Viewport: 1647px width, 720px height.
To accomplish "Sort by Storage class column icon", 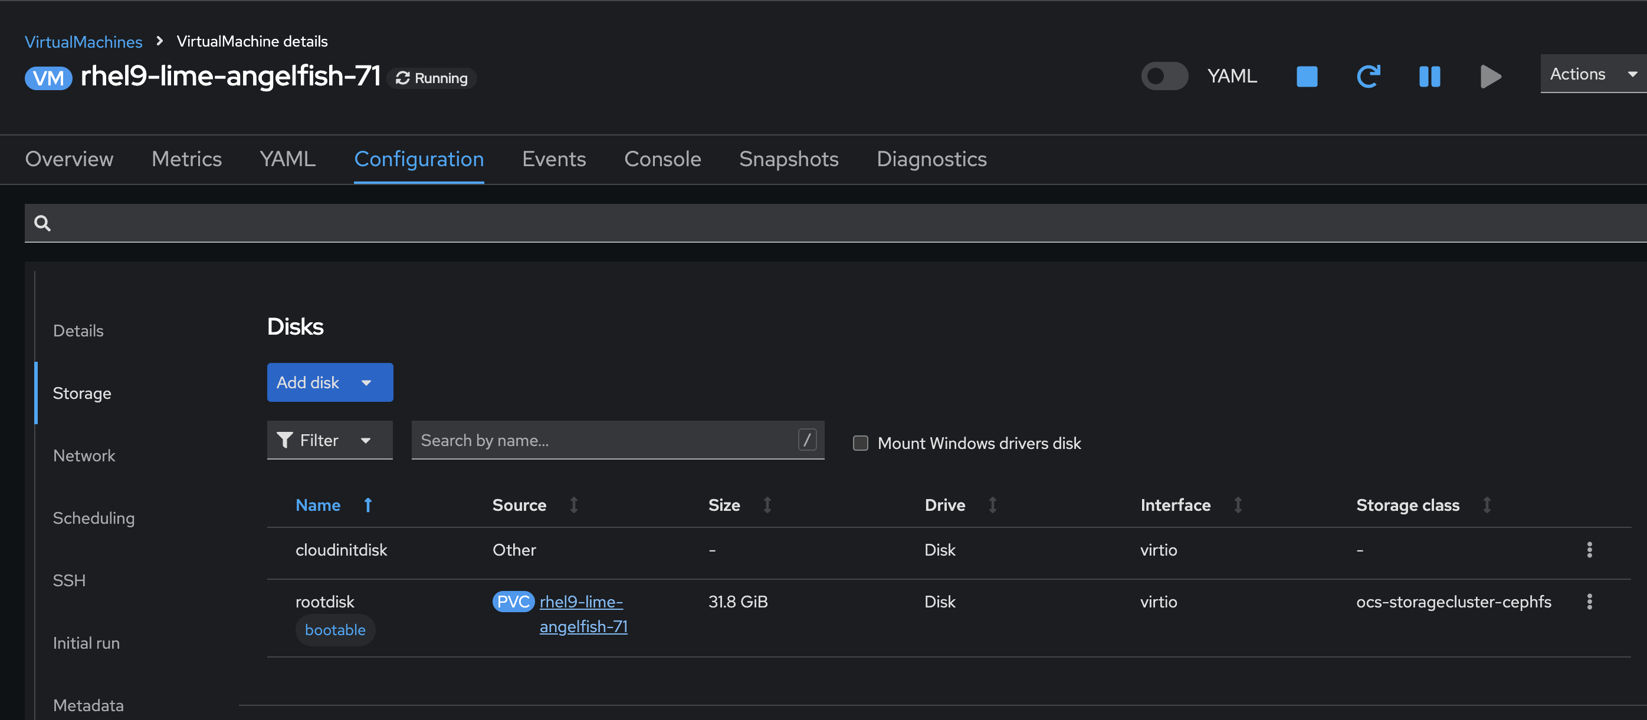I will tap(1487, 505).
